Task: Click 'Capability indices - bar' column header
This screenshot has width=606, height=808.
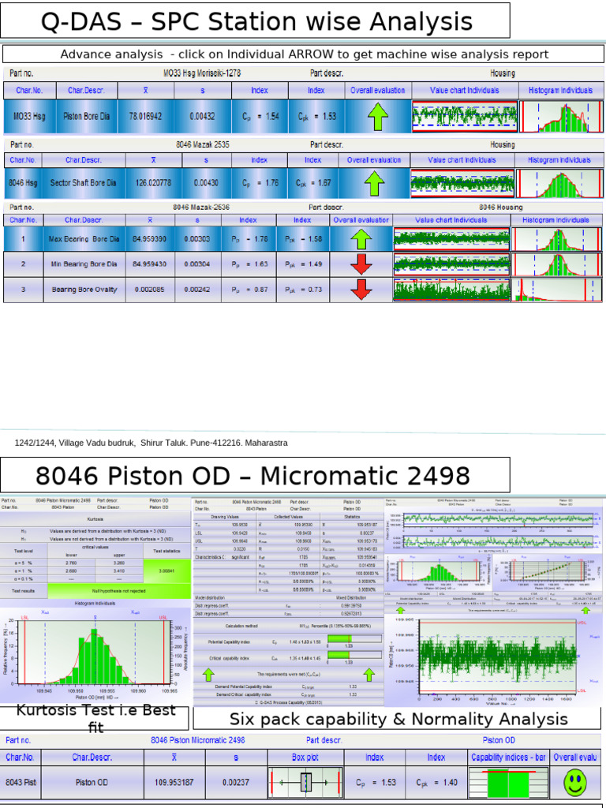Action: click(508, 757)
